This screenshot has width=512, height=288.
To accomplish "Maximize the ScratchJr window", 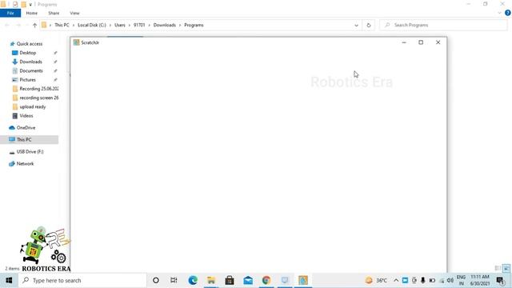I will point(421,42).
